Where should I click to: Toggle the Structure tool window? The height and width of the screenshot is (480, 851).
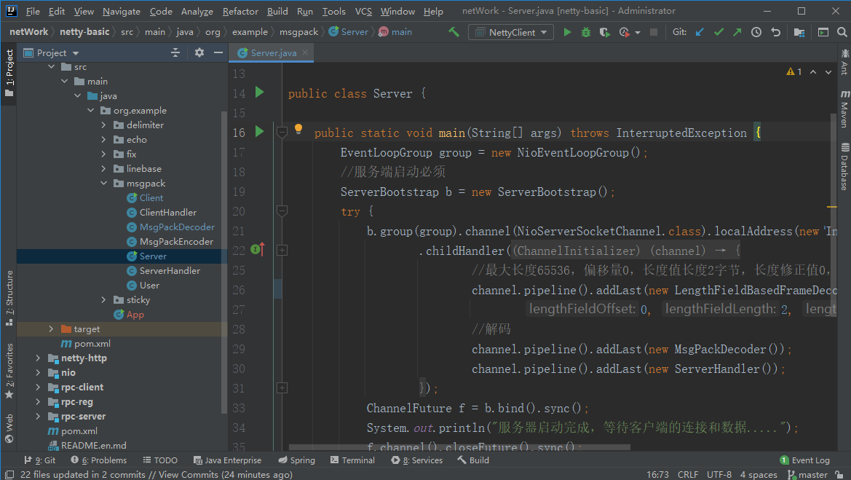[x=9, y=298]
